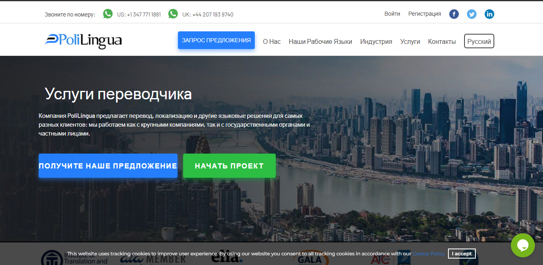Click the WhatsApp icon beside US number

pyautogui.click(x=108, y=14)
